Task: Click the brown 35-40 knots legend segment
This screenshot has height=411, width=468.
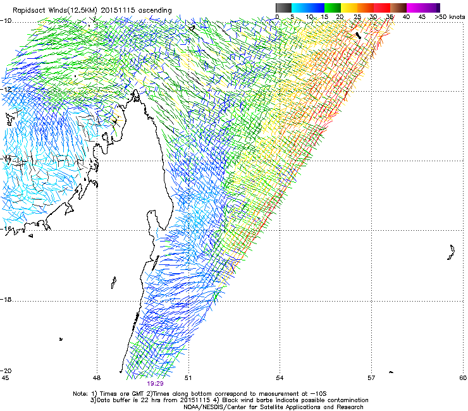Action: point(398,8)
